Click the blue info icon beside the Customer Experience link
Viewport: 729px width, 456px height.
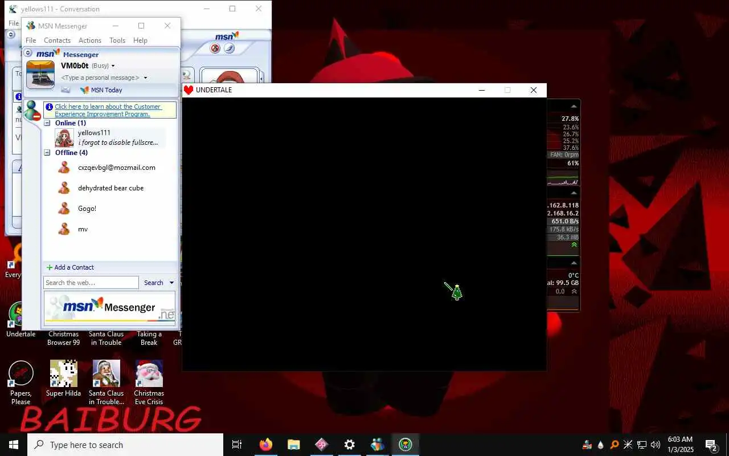50,107
